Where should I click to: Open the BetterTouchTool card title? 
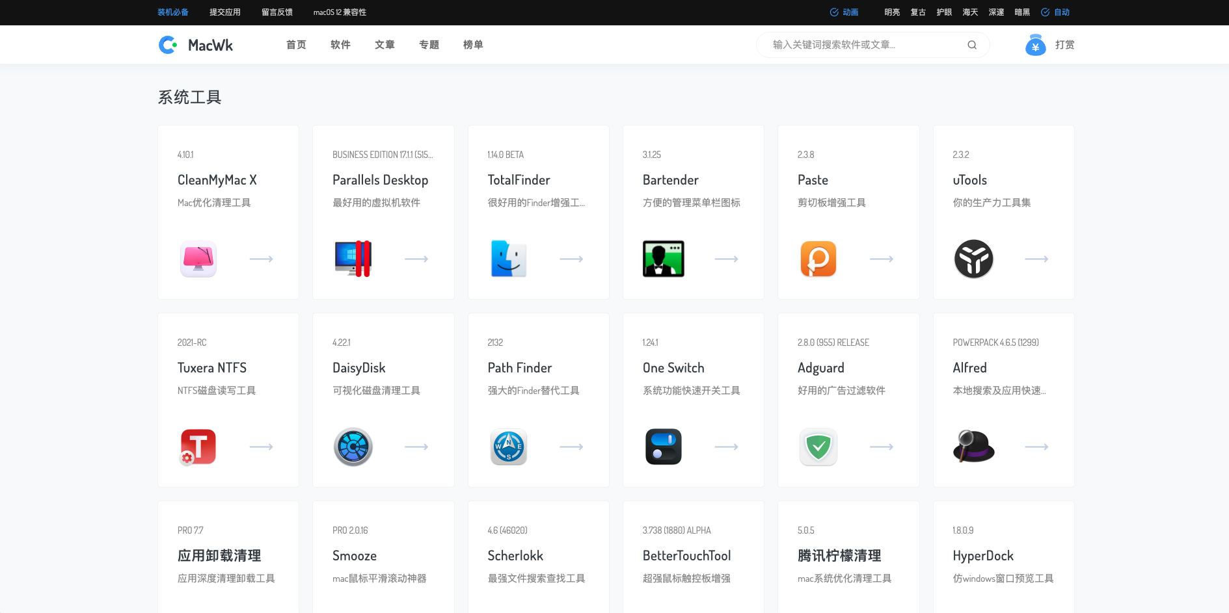pyautogui.click(x=686, y=556)
